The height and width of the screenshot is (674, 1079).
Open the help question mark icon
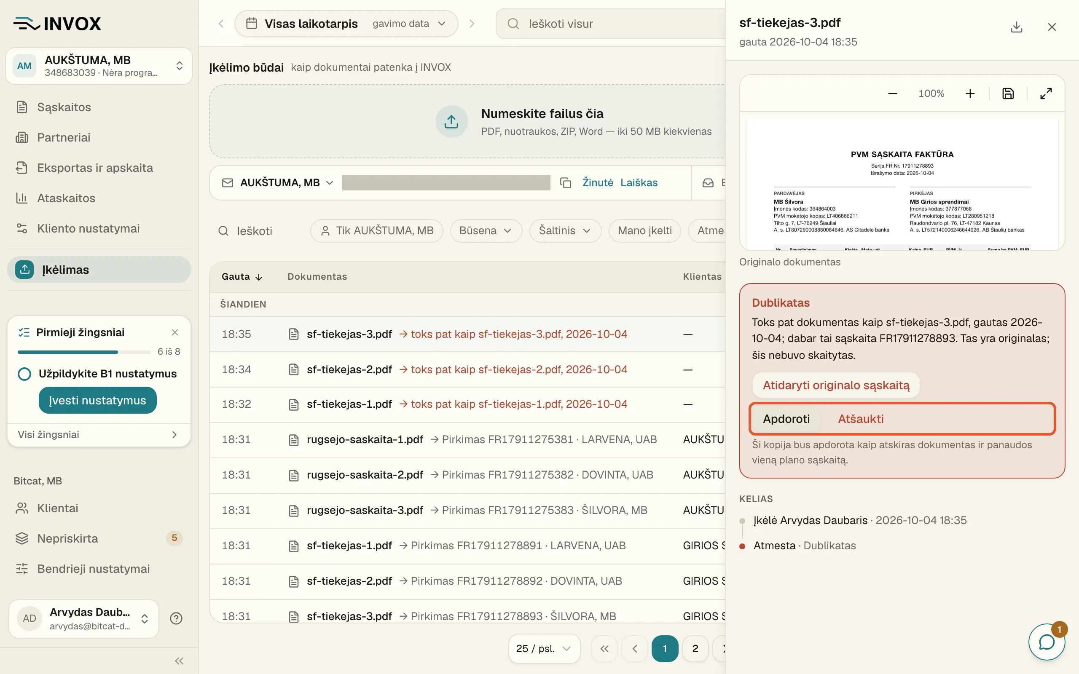click(x=176, y=618)
